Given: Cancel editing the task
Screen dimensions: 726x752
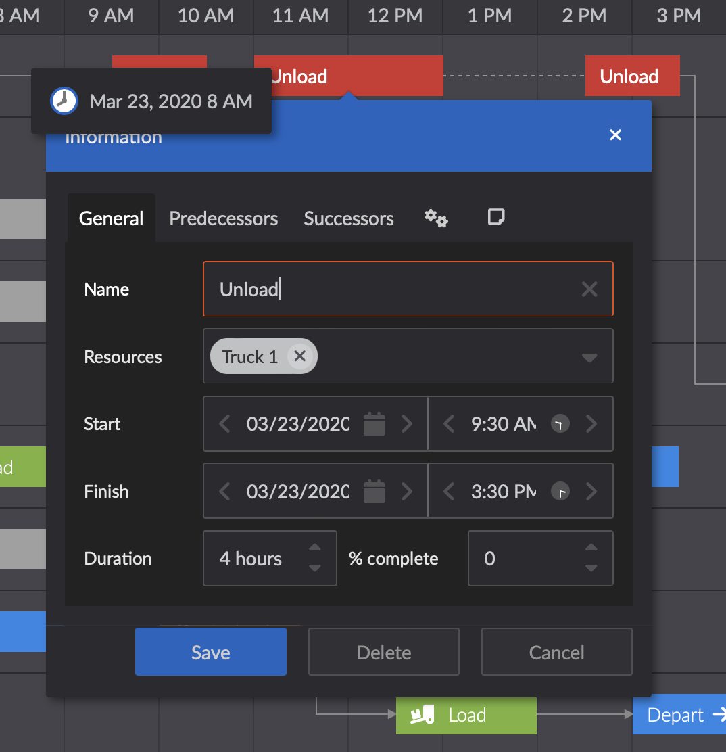Looking at the screenshot, I should pos(556,651).
